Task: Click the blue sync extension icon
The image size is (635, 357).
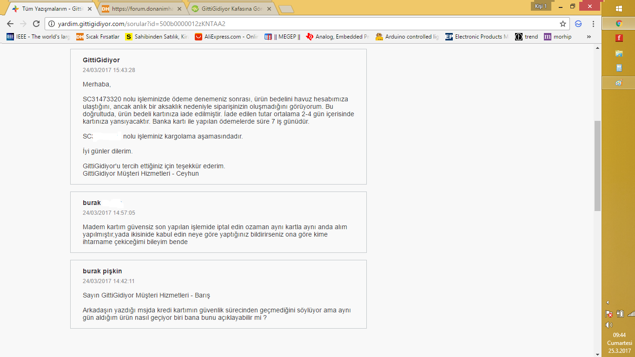Action: tap(578, 24)
